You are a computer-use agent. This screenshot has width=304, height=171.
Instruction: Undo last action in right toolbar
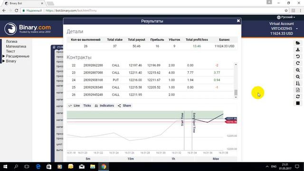pos(298,57)
